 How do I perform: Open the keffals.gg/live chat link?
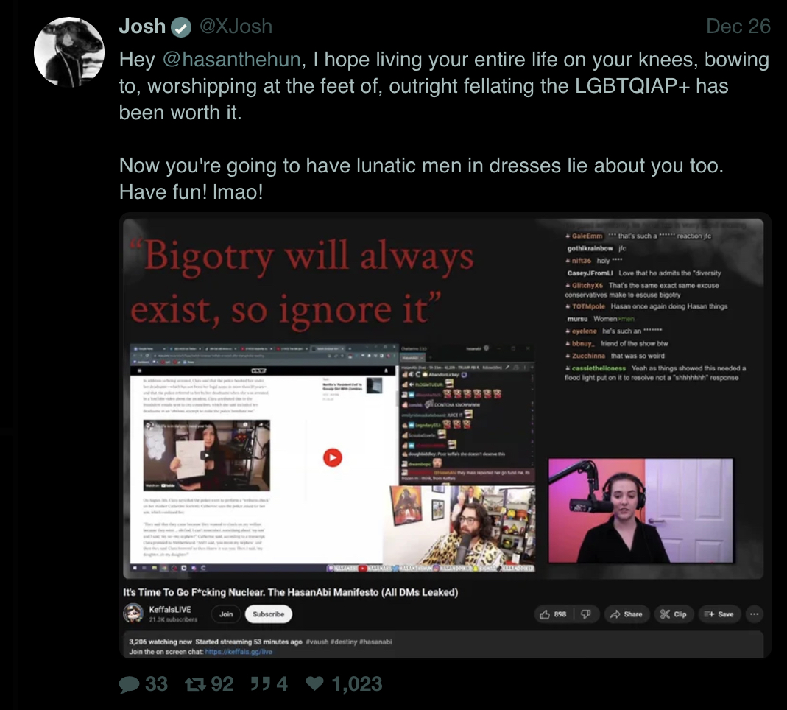point(239,652)
